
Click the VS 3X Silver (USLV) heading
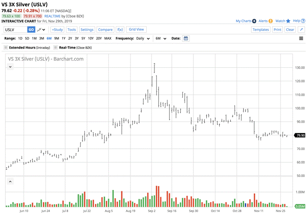(24, 4)
